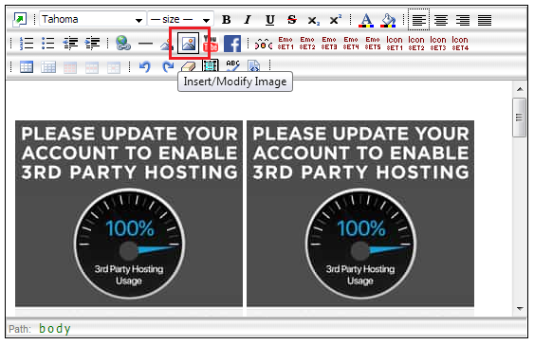The height and width of the screenshot is (345, 534).
Task: Select the eraser remove formatting icon
Action: (188, 67)
